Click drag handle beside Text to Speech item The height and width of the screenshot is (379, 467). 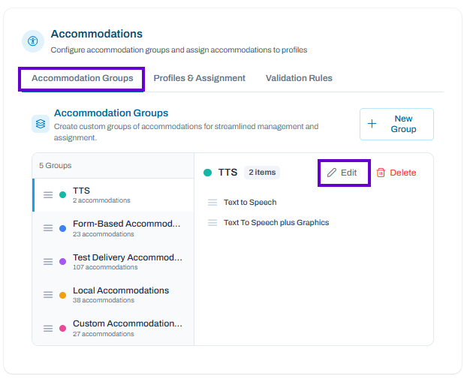[x=212, y=203]
